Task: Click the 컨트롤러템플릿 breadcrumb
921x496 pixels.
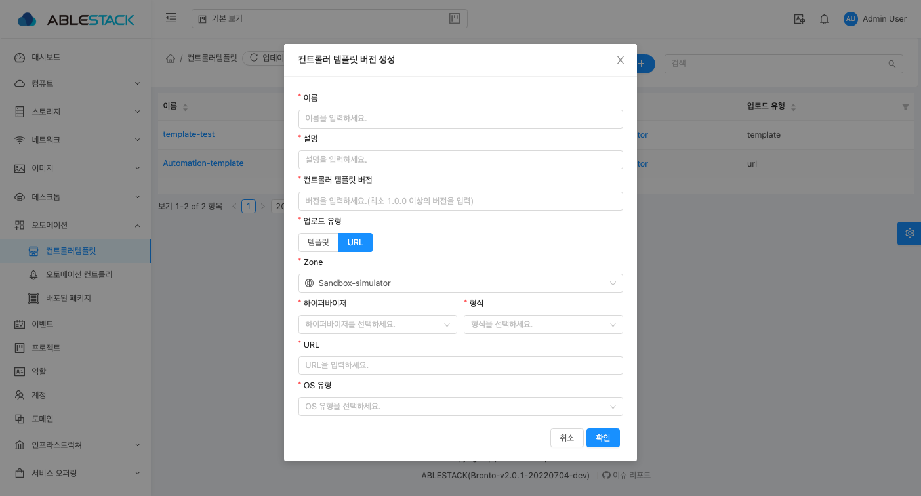Action: click(x=212, y=58)
